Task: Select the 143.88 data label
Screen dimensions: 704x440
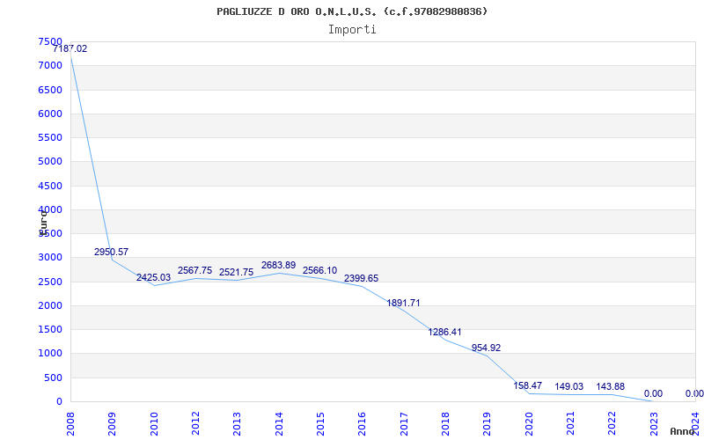Action: (610, 386)
